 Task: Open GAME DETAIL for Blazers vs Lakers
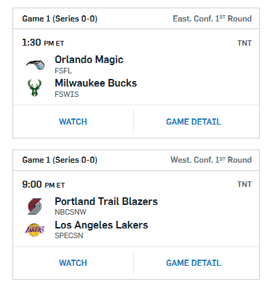click(x=194, y=263)
